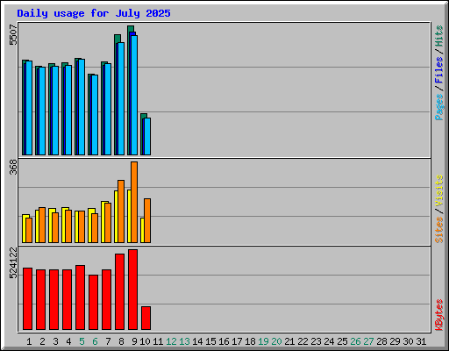
Task: Click weekend day 20 on the x-axis
Action: point(276,341)
